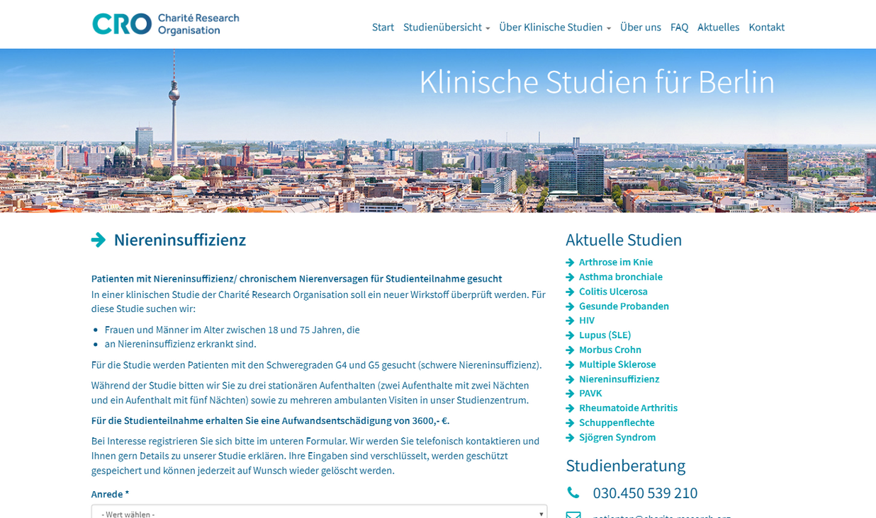Open sidebar Niereninsuffizienz study link
The image size is (876, 518).
(619, 379)
